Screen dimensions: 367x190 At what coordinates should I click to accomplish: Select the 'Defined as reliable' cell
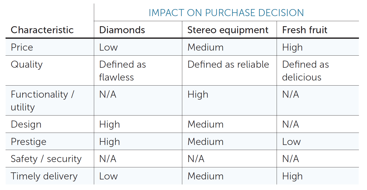pos(228,64)
